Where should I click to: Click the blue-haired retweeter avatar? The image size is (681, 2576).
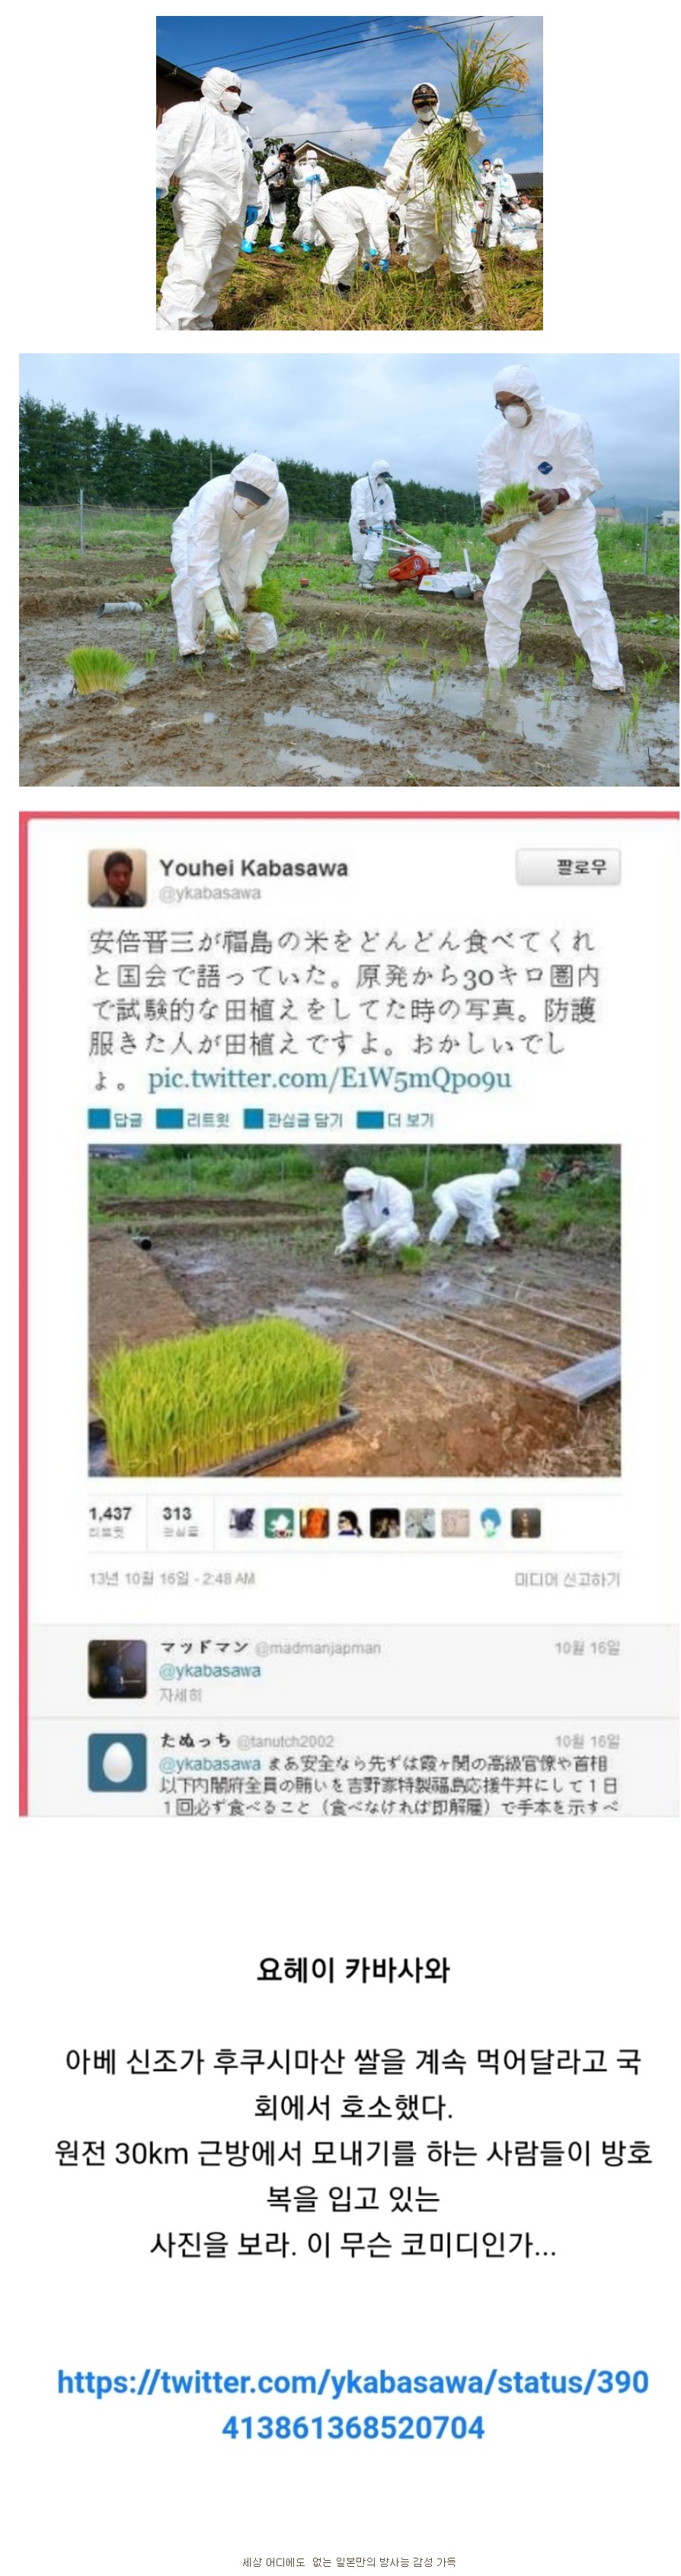click(490, 1522)
